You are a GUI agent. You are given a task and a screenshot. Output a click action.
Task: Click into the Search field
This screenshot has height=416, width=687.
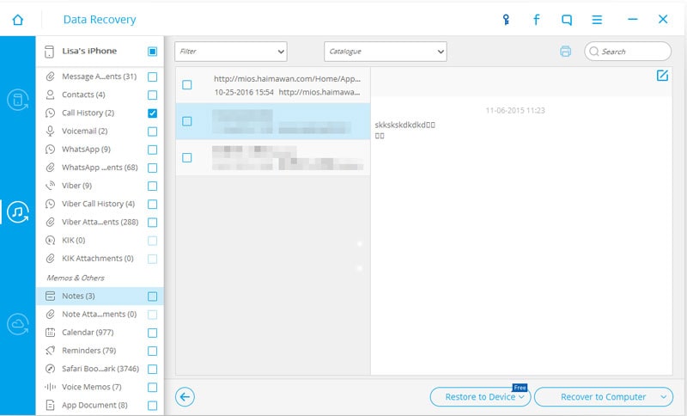coord(628,52)
